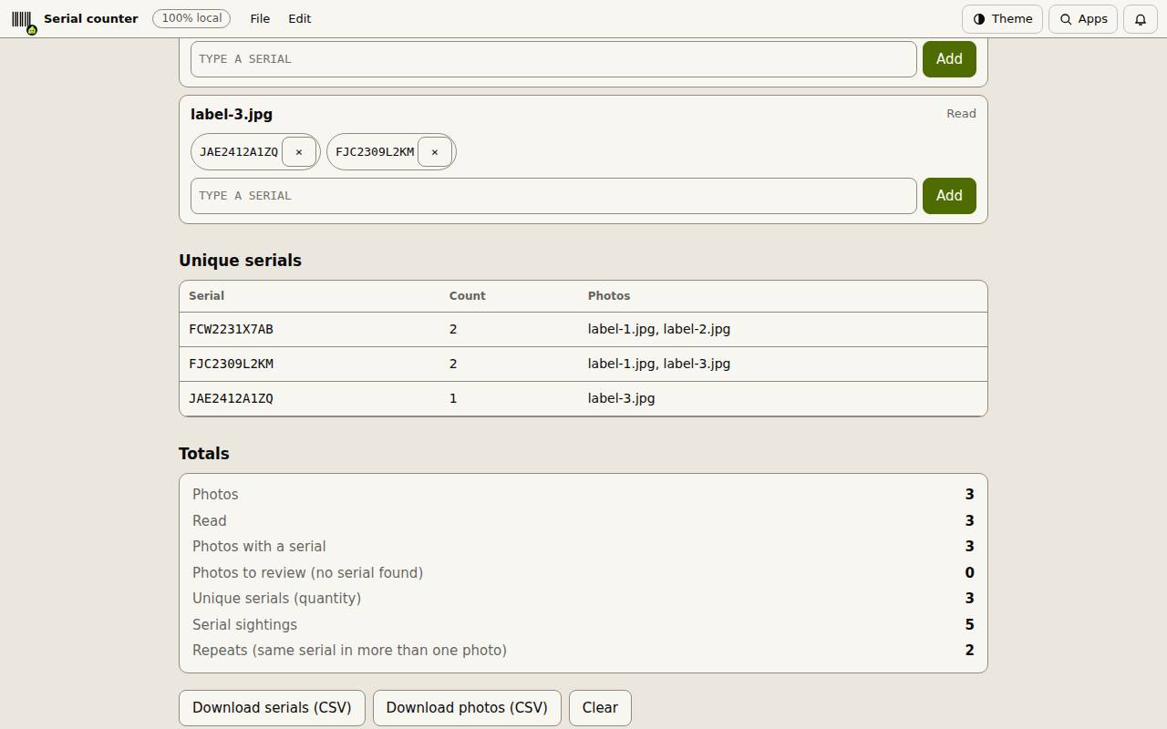1167x729 pixels.
Task: Select the FJC2309L2KM row in Unique serials
Action: tap(583, 364)
